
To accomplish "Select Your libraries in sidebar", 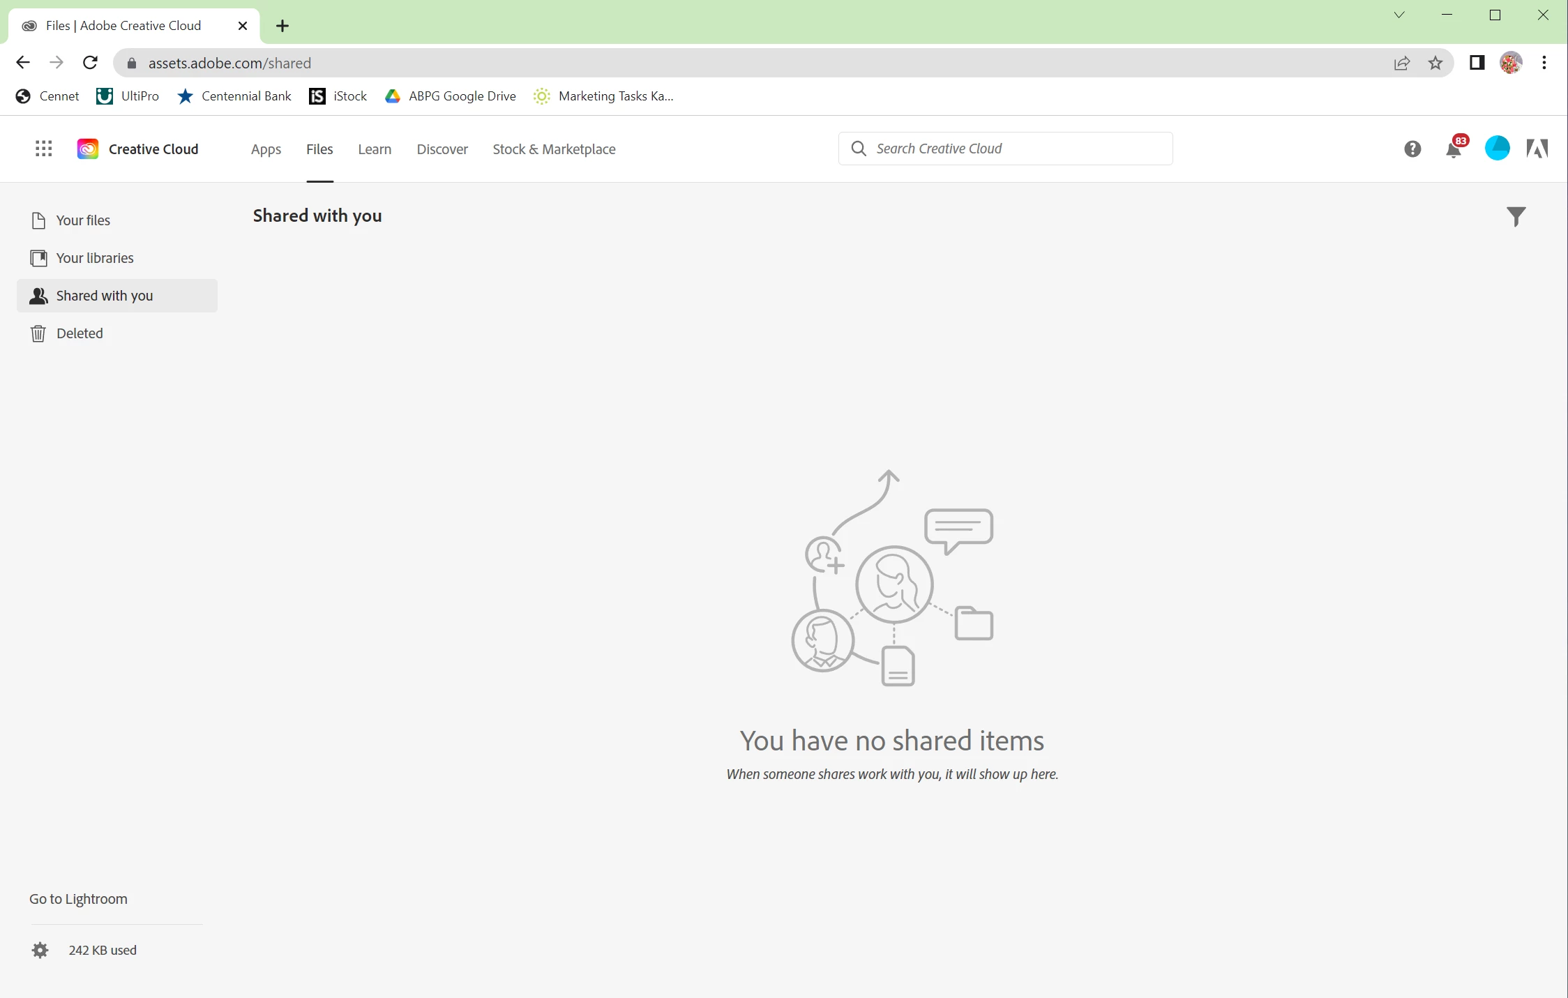I will click(x=95, y=258).
